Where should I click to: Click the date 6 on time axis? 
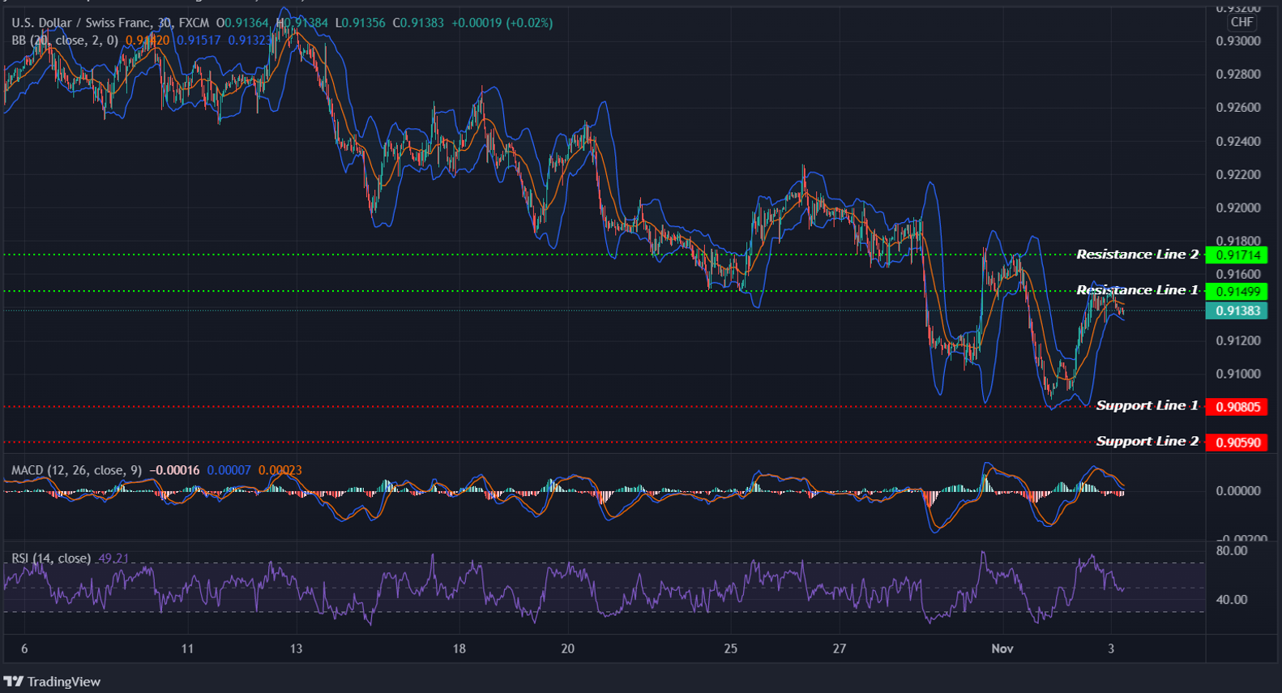tap(24, 648)
